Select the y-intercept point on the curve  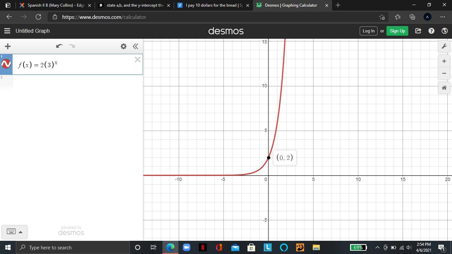pos(268,158)
